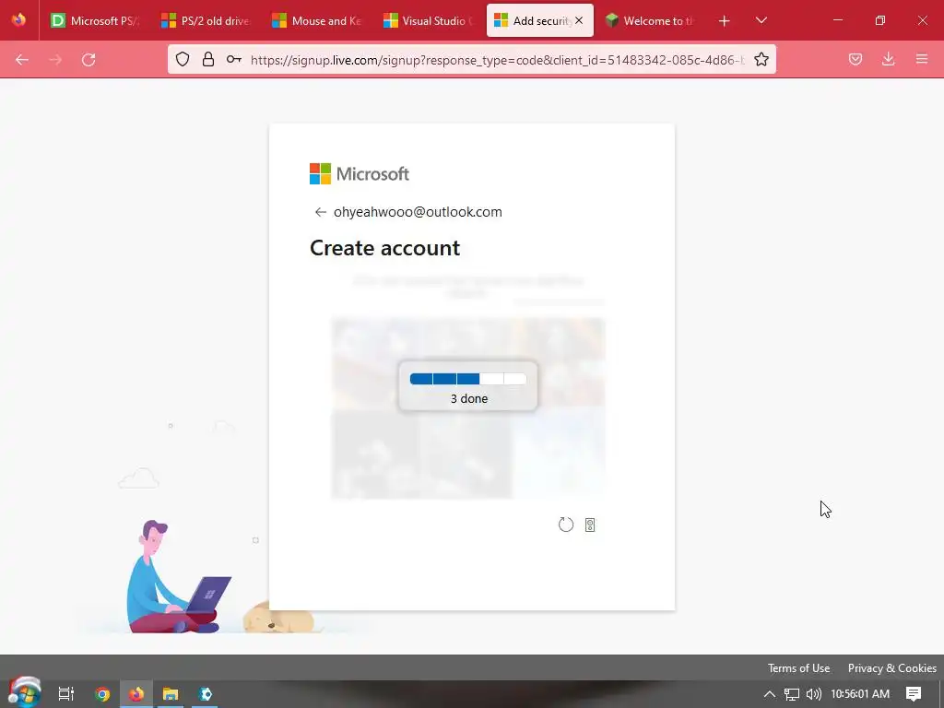Open the Welcome to tab

(x=651, y=20)
